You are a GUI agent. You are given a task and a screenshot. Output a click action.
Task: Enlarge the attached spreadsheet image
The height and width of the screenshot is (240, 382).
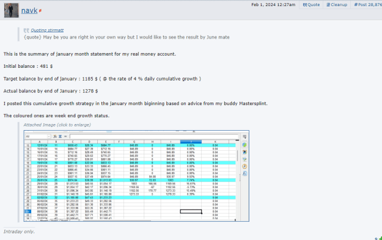pyautogui.click(x=136, y=176)
